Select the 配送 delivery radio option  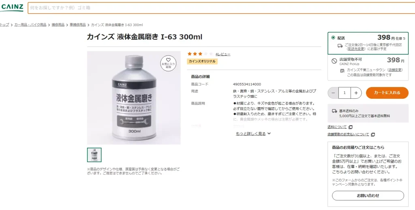333,38
